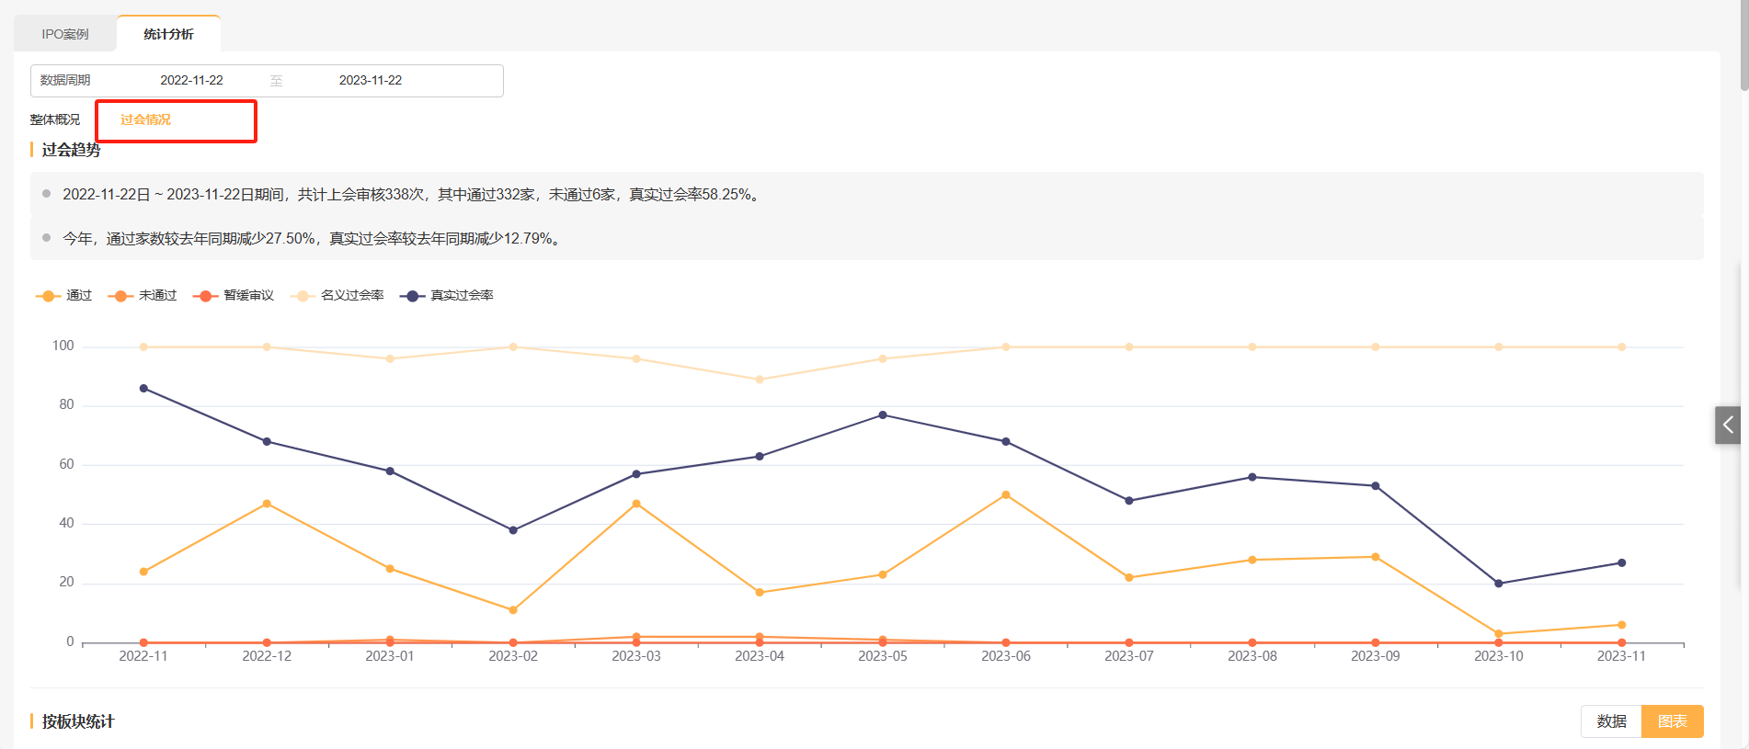Toggle the 通过 legend series
The height and width of the screenshot is (749, 1749).
[x=64, y=295]
